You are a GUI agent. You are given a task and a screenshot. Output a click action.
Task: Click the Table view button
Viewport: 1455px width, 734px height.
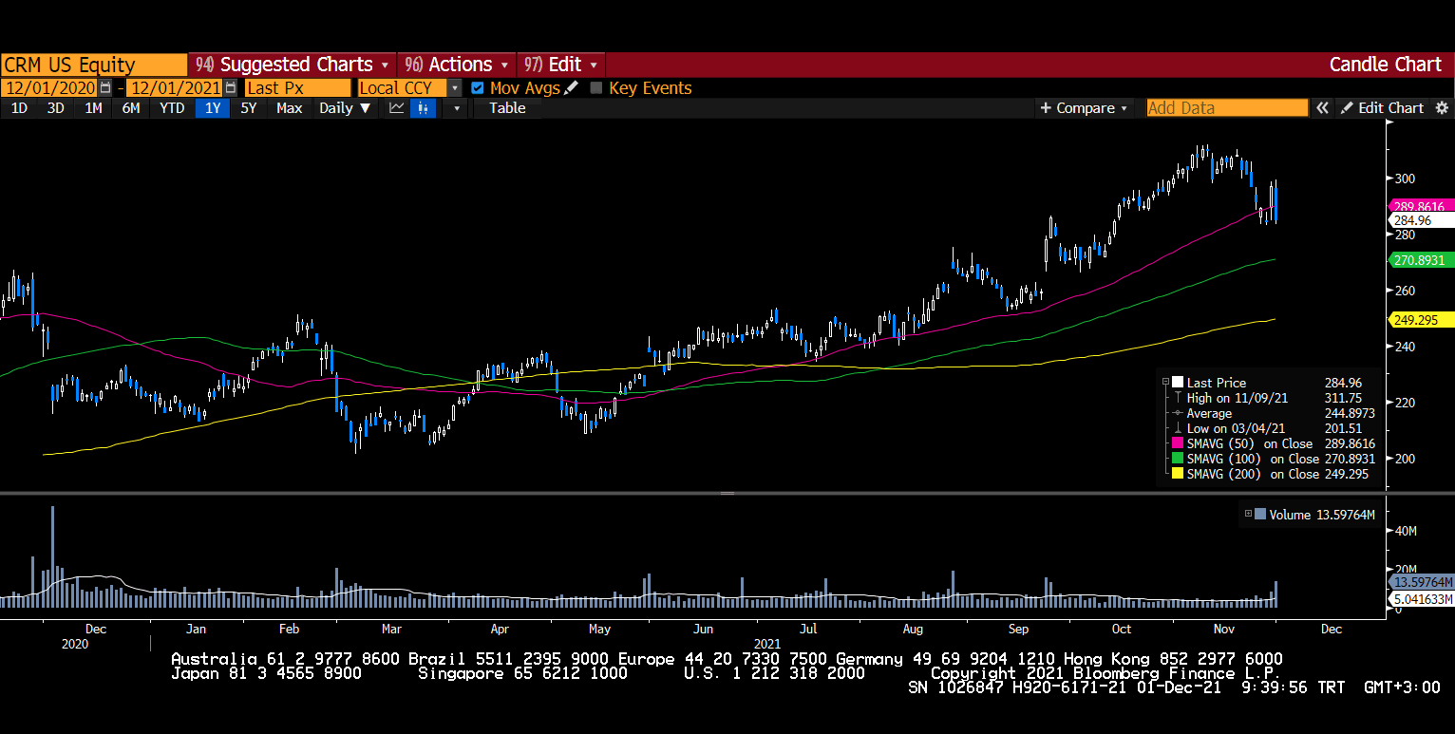coord(507,108)
